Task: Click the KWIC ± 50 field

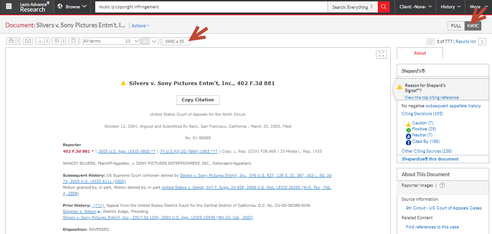Action: (176, 41)
